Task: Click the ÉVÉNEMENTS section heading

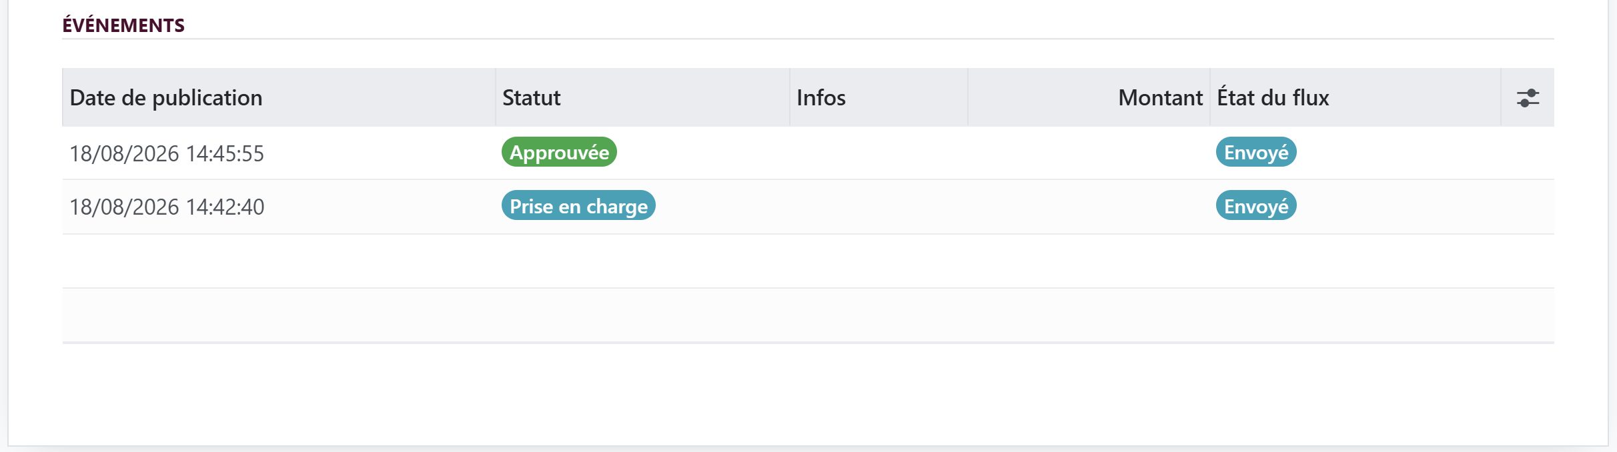Action: click(123, 25)
